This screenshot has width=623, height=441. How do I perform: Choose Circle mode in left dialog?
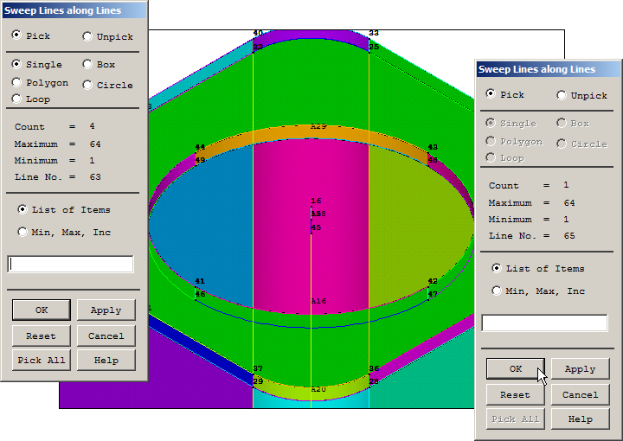point(87,85)
